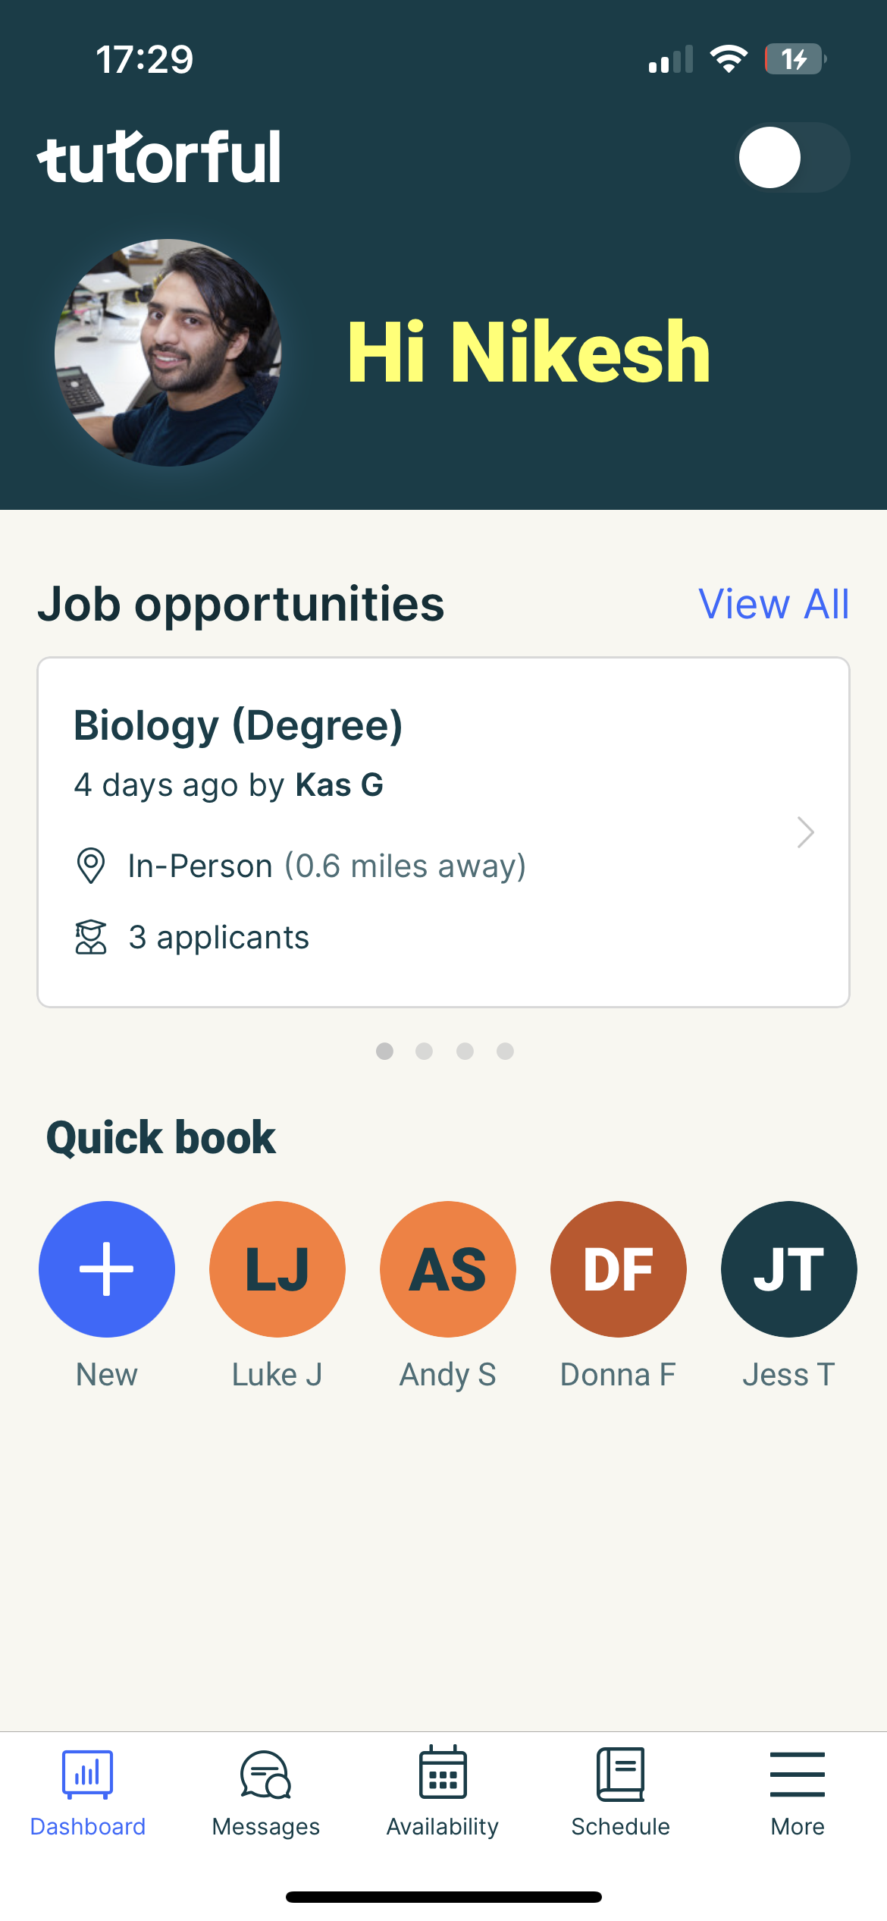887x1921 pixels.
Task: Select the second carousel page dot
Action: point(425,1051)
